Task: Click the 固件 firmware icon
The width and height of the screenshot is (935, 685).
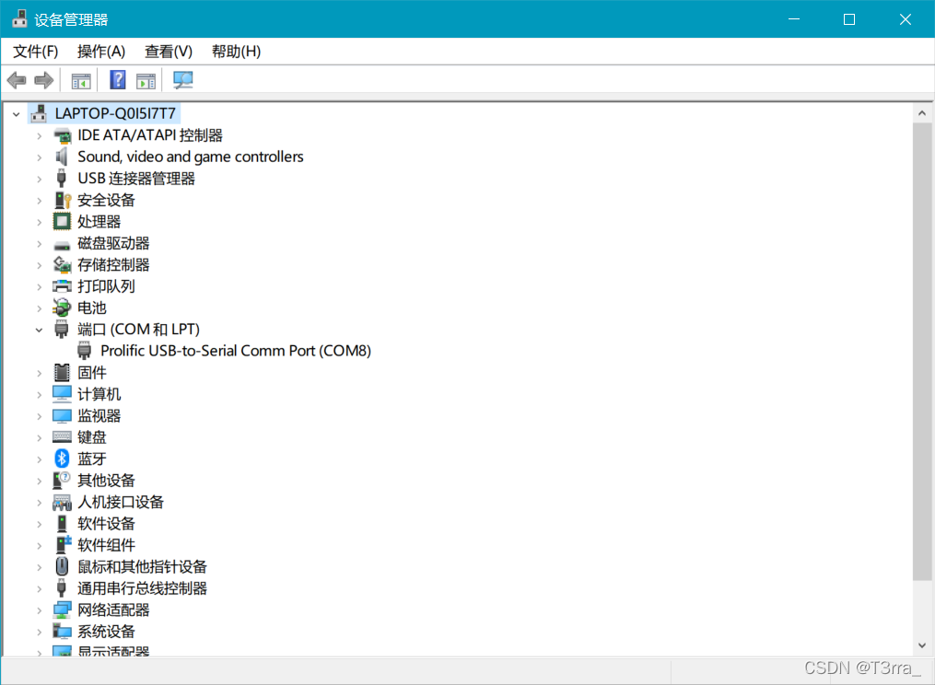Action: [x=62, y=373]
